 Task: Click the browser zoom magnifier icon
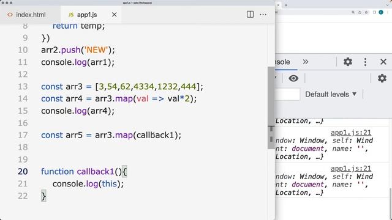coord(353,12)
